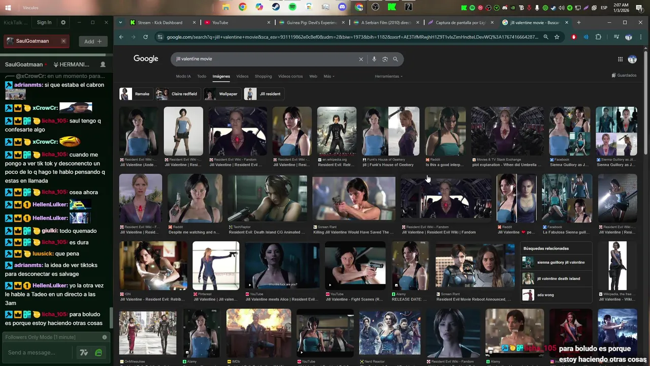650x366 pixels.
Task: Show Followers Only Mode info icon
Action: (105, 337)
